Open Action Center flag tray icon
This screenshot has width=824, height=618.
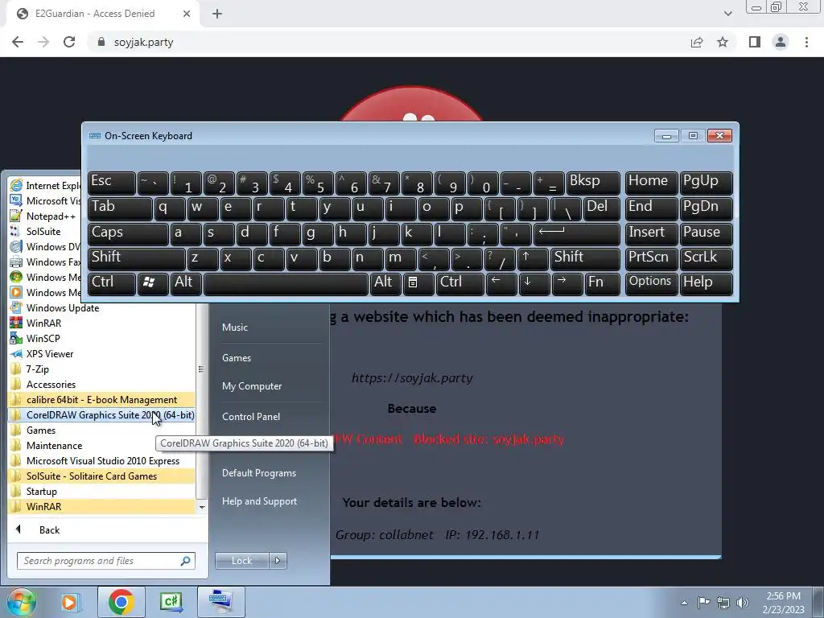point(703,602)
